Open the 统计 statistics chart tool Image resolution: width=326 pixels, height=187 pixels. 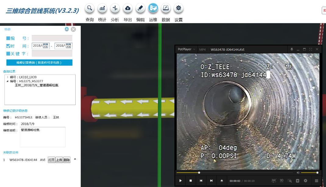(102, 8)
